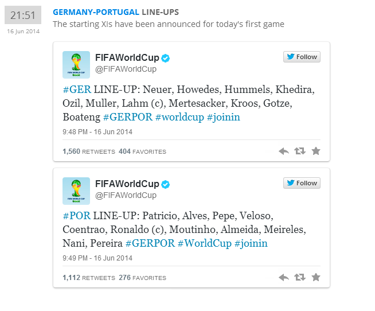Favorite the Germany line-up tweet

[x=315, y=151]
